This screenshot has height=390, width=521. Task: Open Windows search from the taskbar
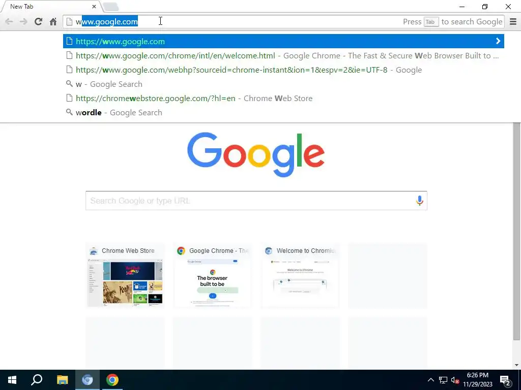pos(37,380)
